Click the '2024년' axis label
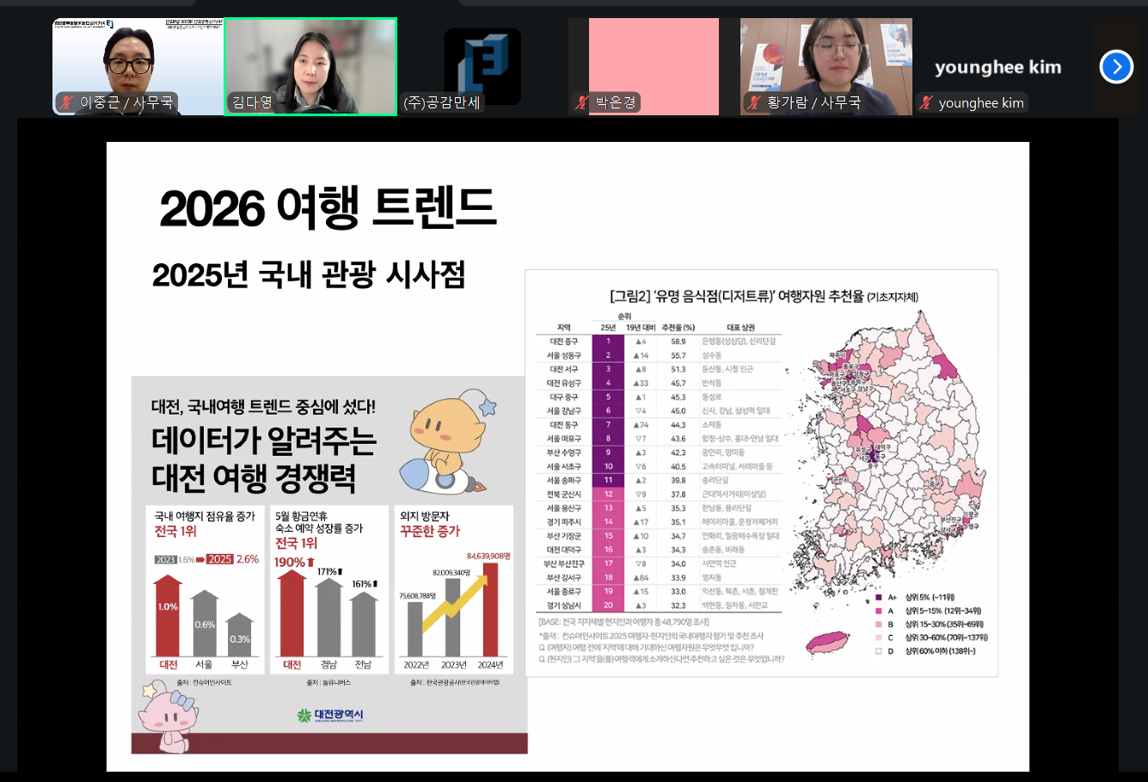 [x=490, y=665]
